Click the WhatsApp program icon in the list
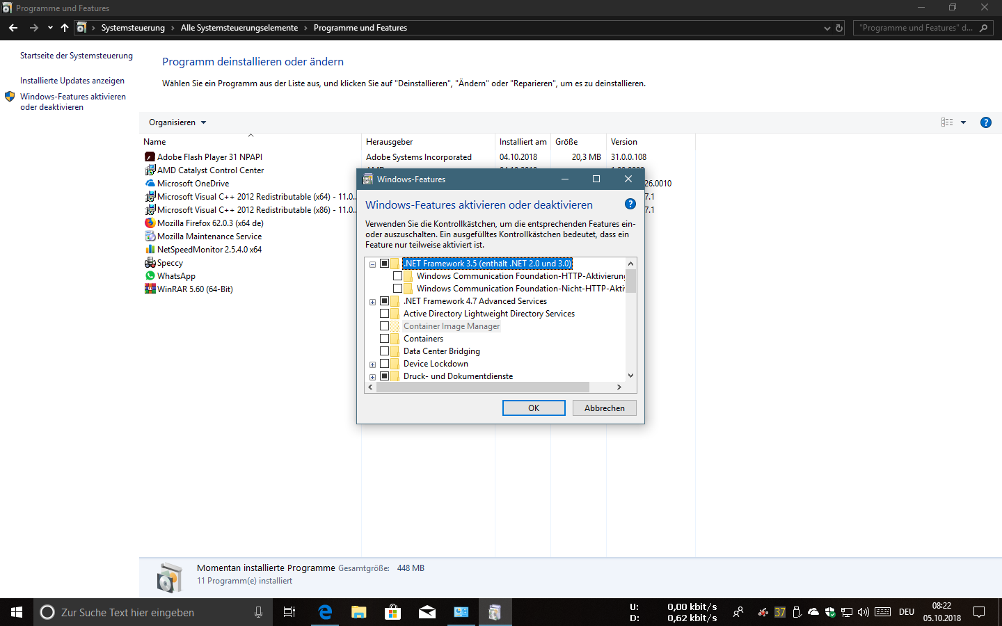 tap(150, 276)
